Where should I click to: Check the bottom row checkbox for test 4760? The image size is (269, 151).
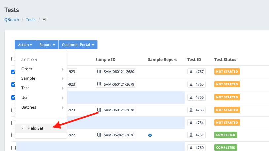(13, 148)
